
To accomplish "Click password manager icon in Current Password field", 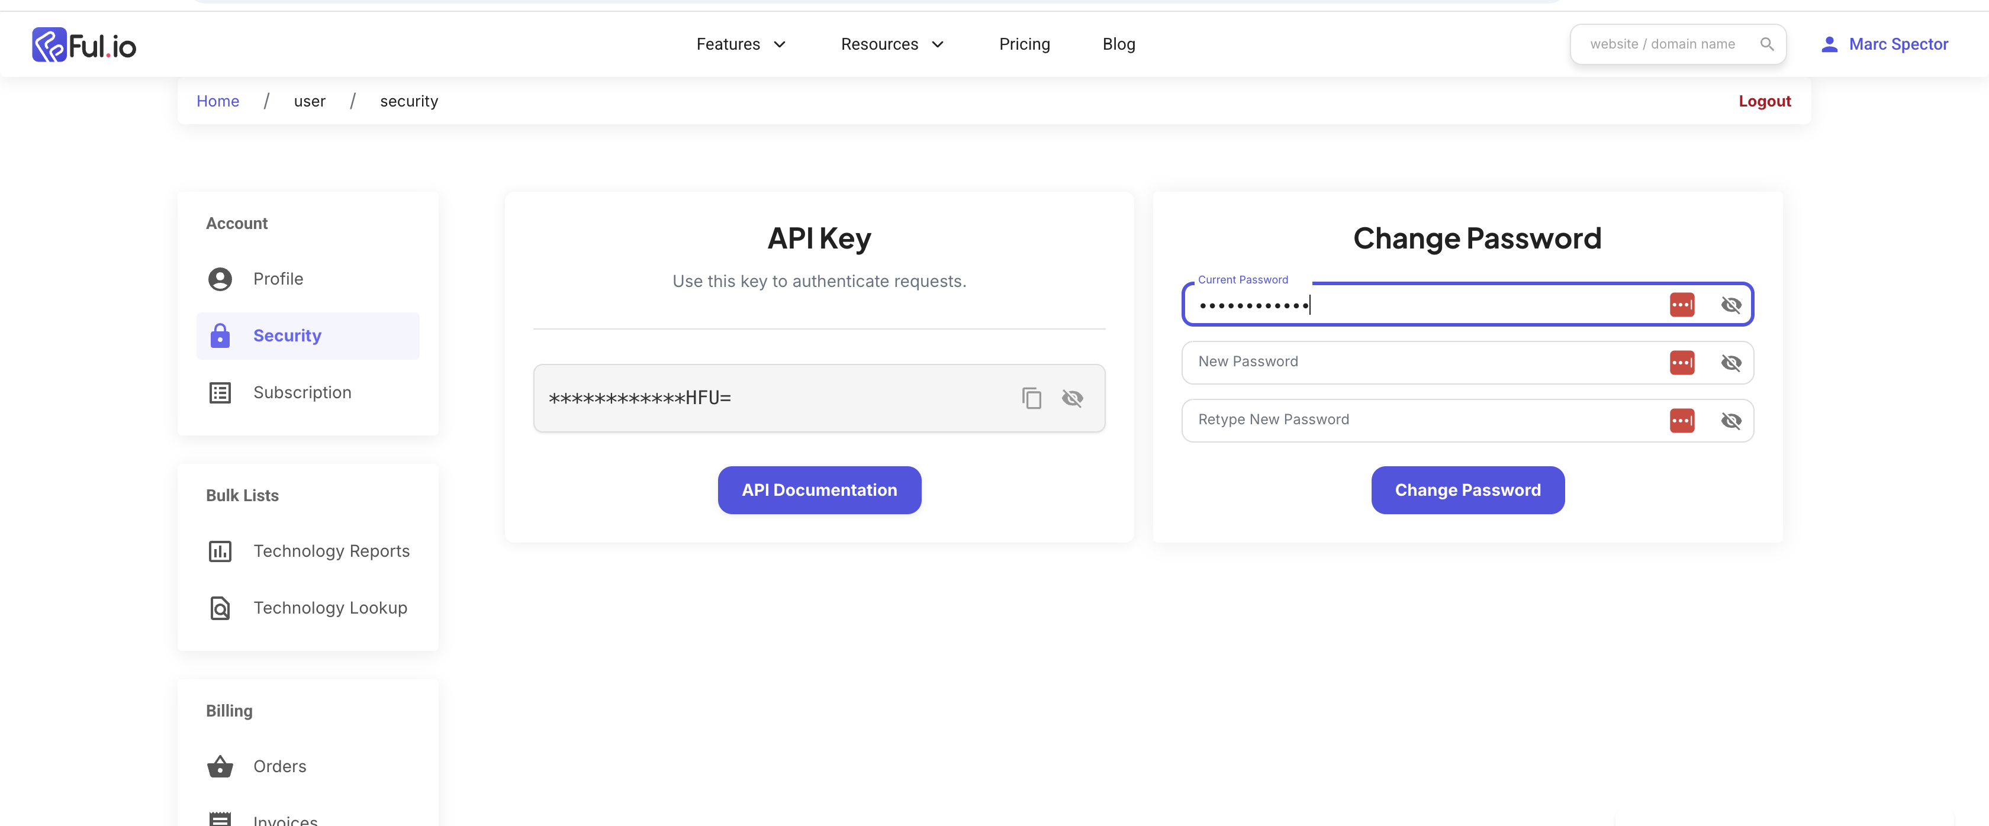I will coord(1682,305).
